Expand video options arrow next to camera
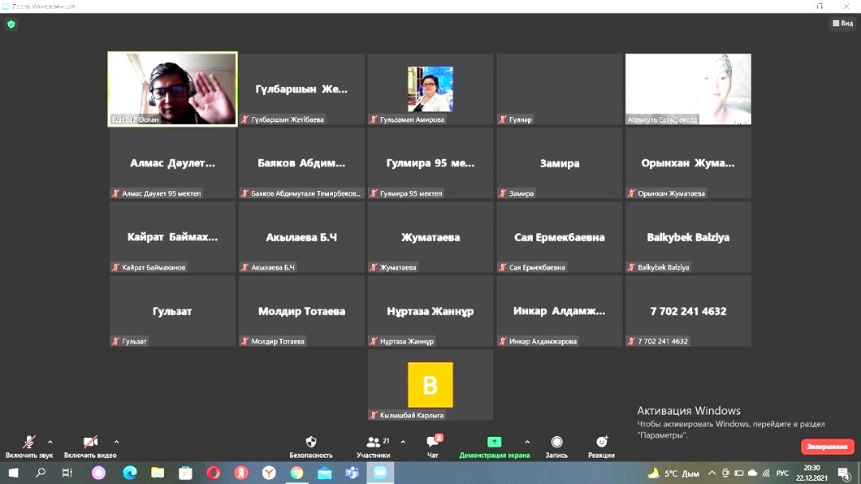The height and width of the screenshot is (484, 861). click(116, 443)
